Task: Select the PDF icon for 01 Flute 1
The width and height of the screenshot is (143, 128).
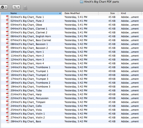Action: tap(8, 17)
